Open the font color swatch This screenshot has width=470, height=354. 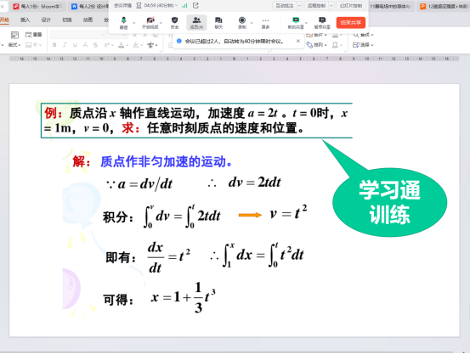121,45
